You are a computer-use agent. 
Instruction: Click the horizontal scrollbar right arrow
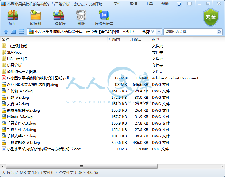pos(222,166)
